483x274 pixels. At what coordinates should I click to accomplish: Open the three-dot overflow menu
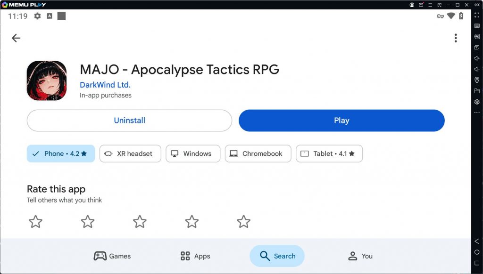456,38
